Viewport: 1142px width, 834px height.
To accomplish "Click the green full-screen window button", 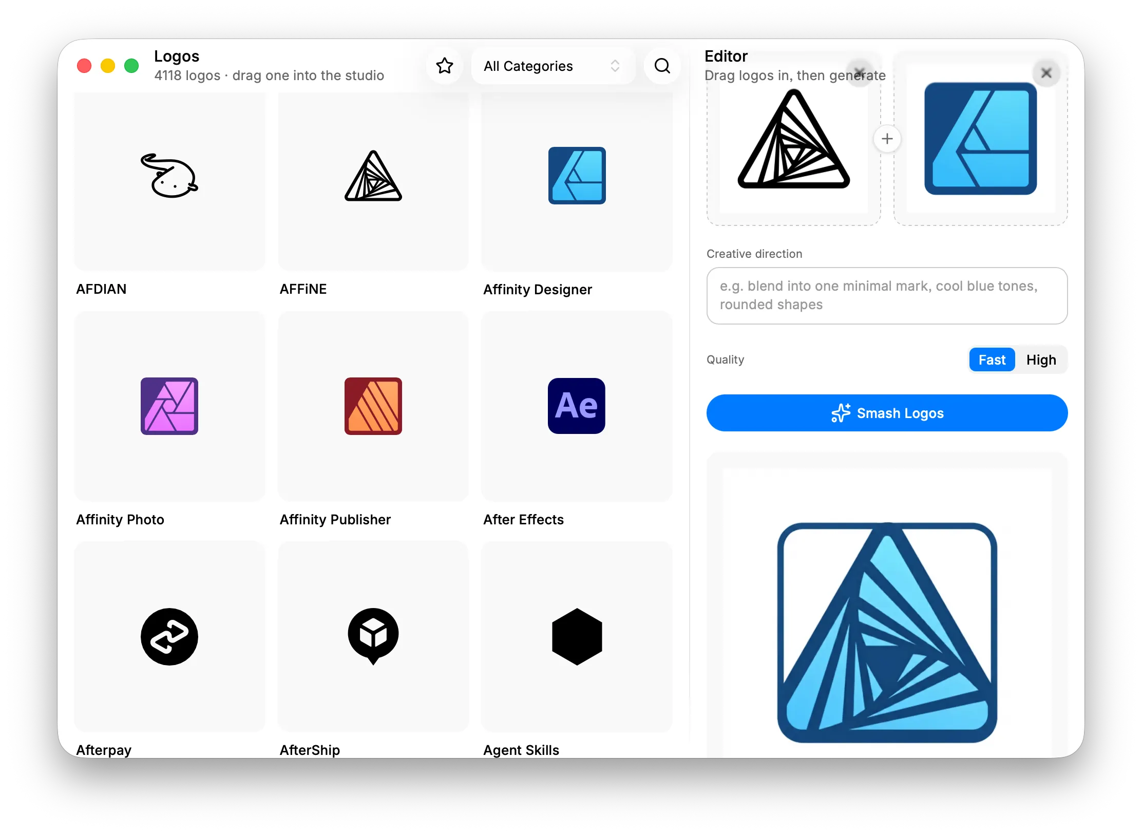I will [131, 66].
